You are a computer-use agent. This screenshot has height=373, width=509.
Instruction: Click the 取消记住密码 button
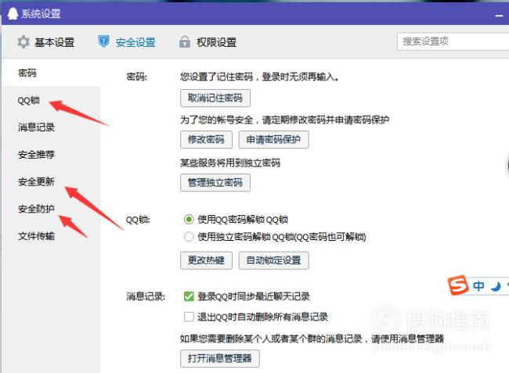(215, 98)
